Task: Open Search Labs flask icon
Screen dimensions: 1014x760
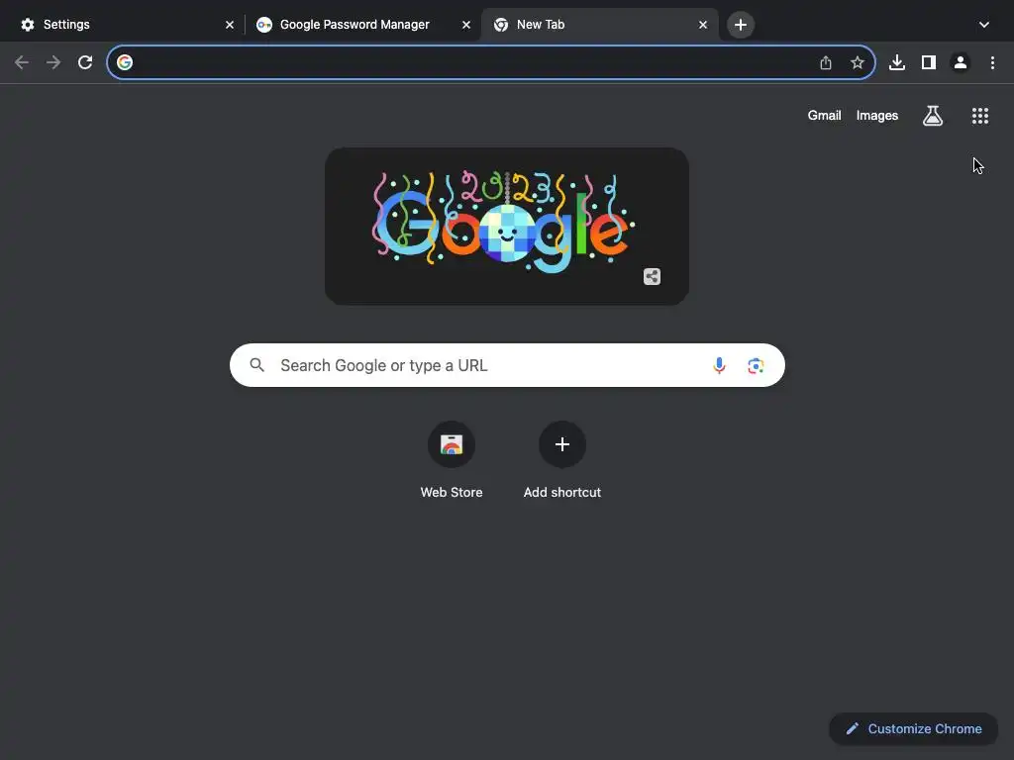Action: pos(933,116)
